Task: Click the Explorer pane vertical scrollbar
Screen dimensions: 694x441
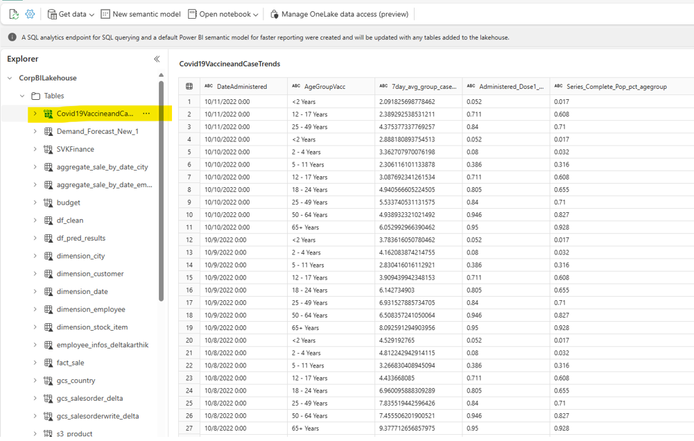Action: [x=161, y=191]
